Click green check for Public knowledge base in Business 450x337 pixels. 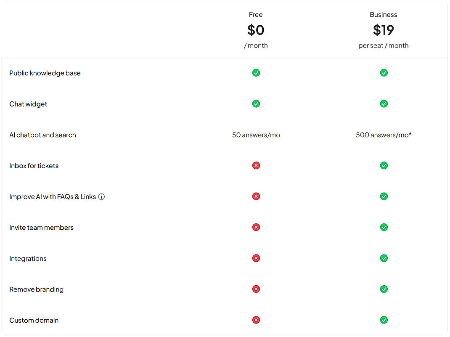384,73
